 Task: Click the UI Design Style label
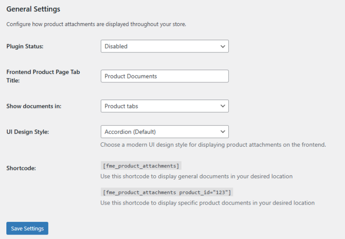(27, 132)
